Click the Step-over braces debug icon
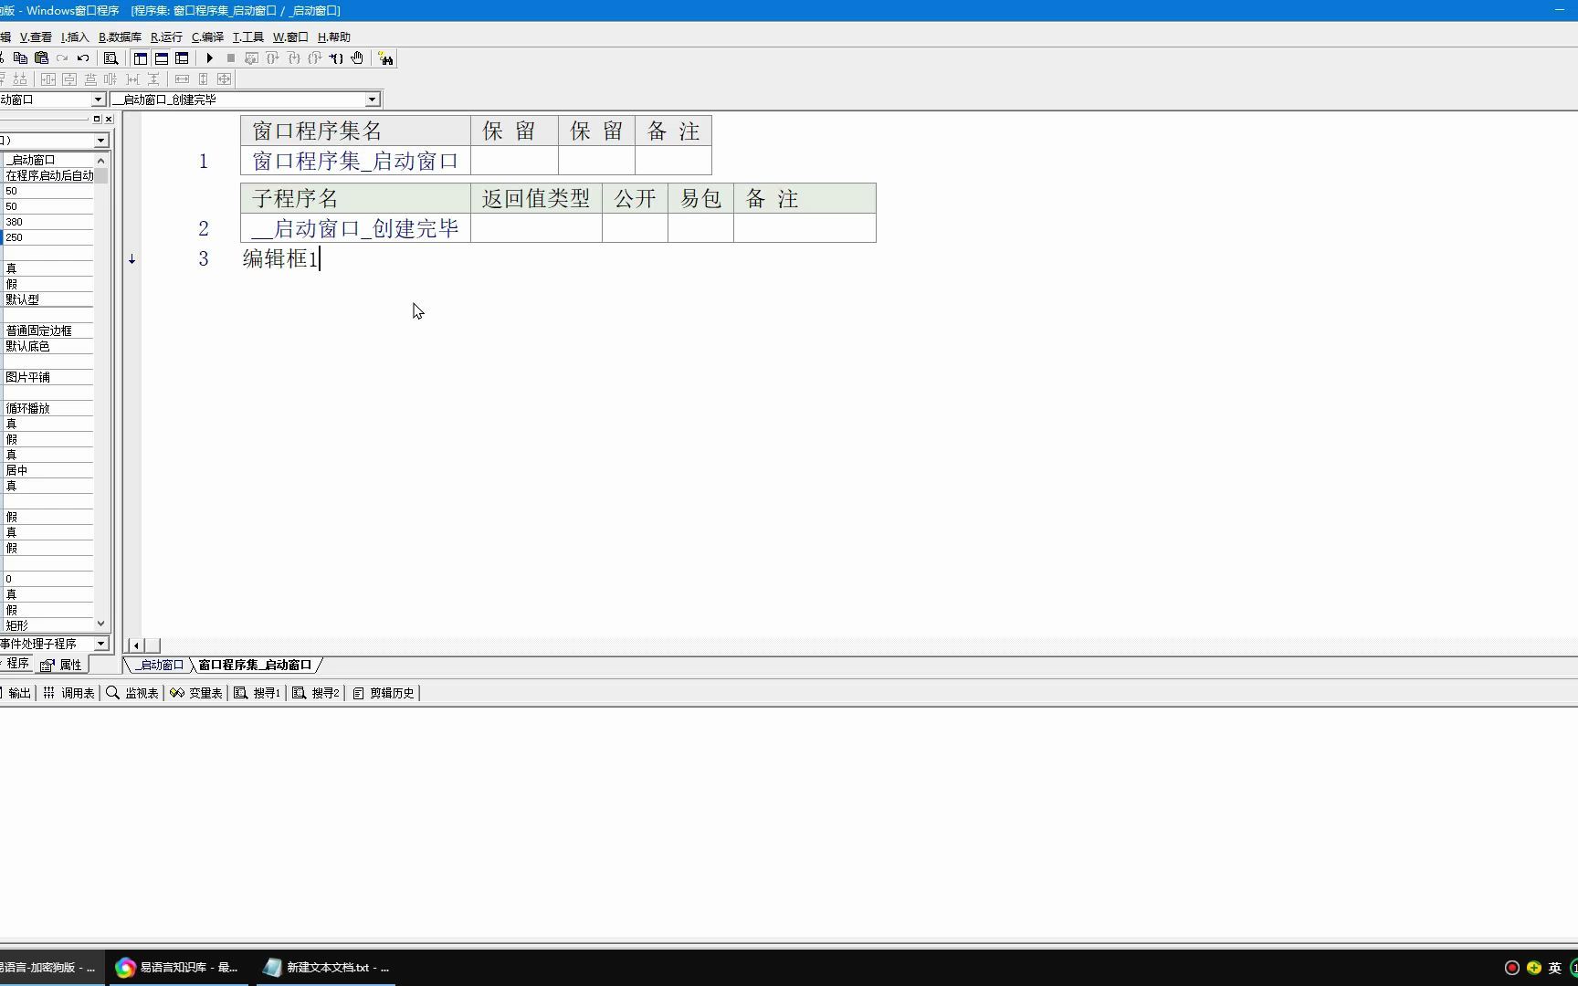 [x=272, y=58]
